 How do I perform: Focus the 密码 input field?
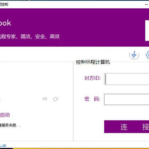tap(127, 99)
